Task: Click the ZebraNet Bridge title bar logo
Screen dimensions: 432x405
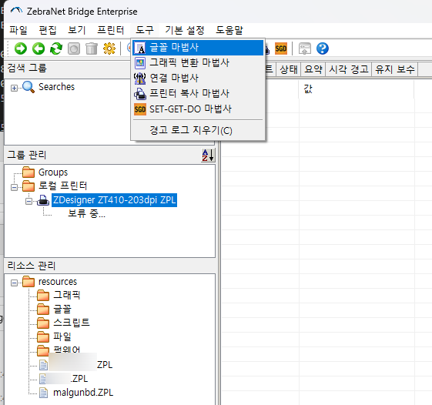Action: tap(16, 11)
